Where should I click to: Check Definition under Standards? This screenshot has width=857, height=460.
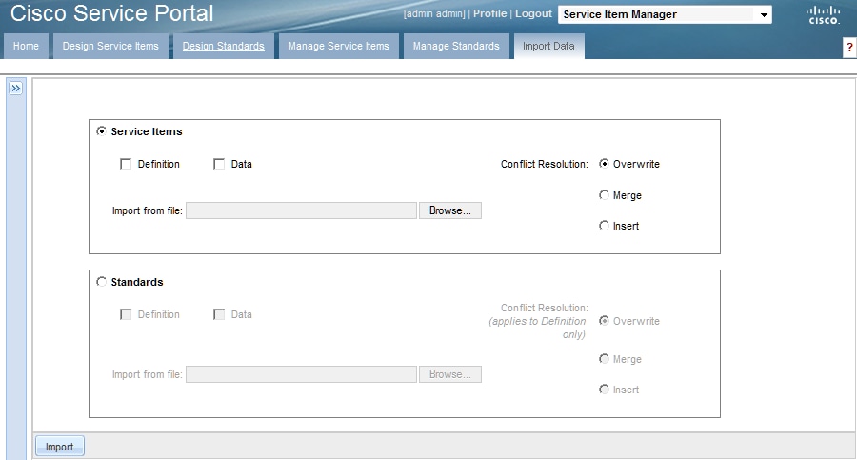126,314
